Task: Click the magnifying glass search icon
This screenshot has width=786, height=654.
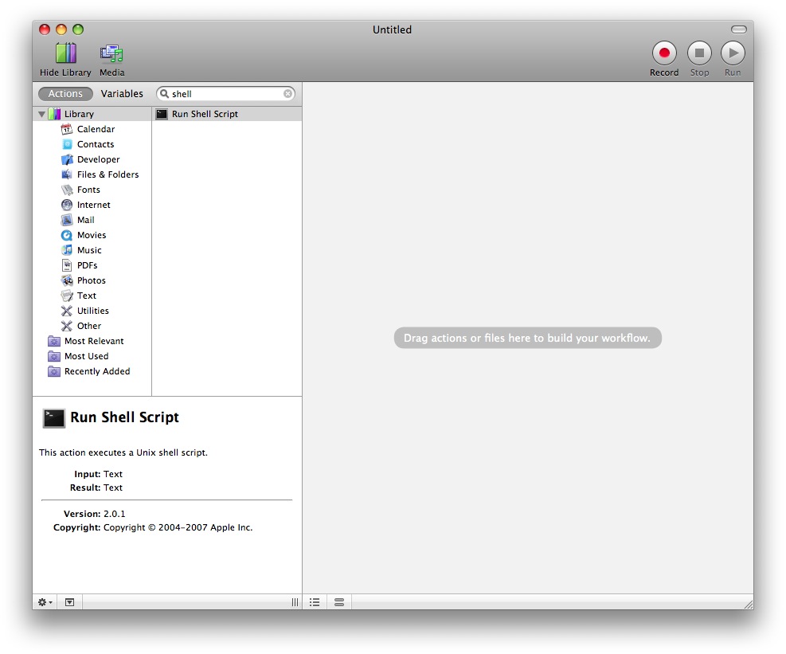Action: [x=164, y=94]
